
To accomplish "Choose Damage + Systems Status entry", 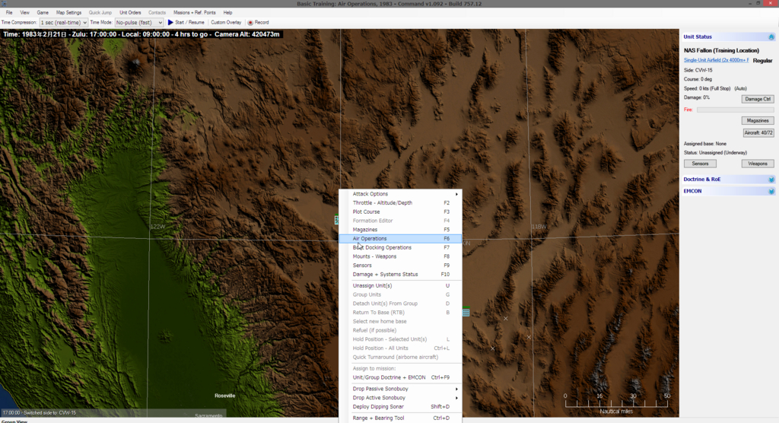I will click(400, 275).
